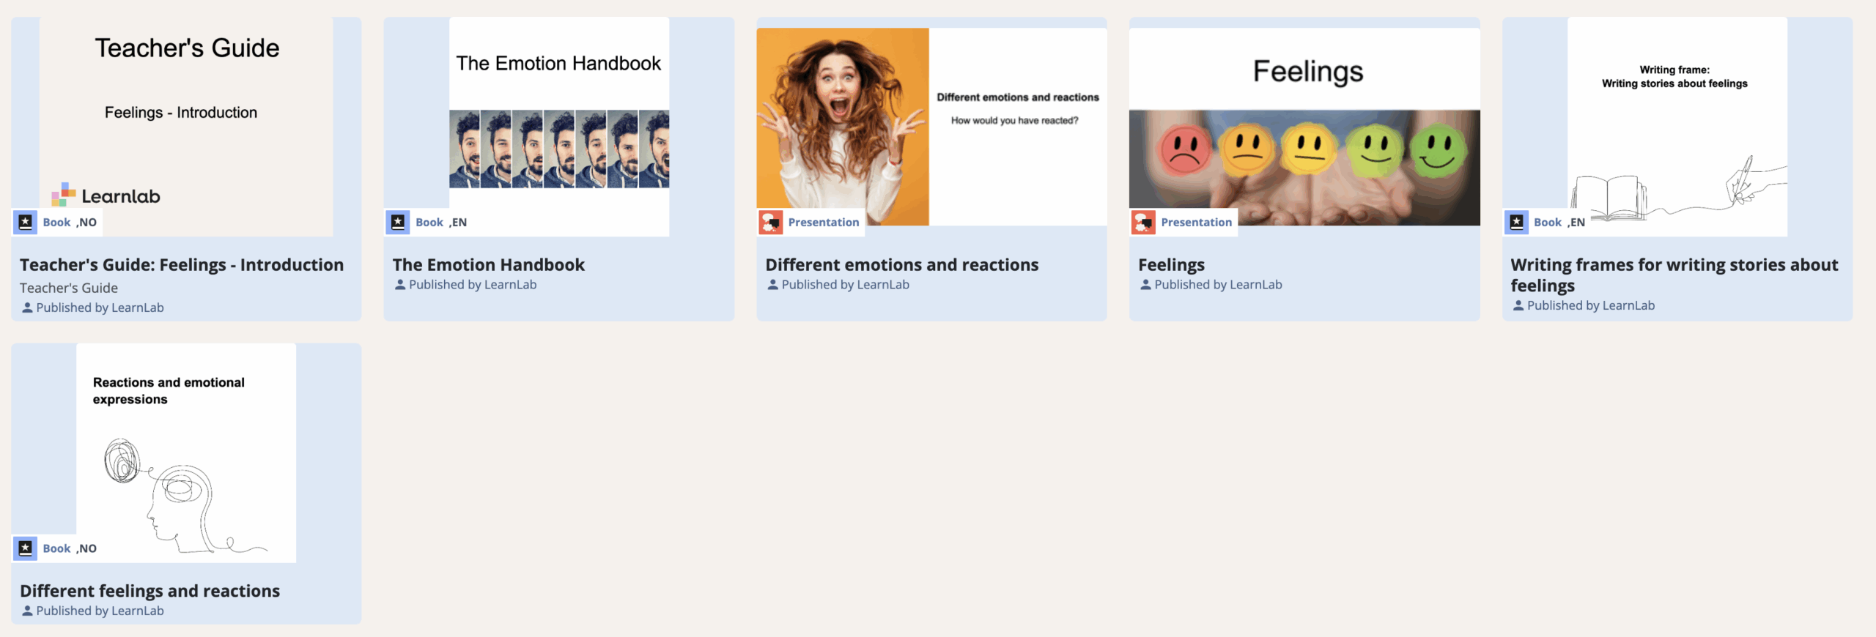
Task: Click book icon on Different feelings card
Action: (x=26, y=548)
